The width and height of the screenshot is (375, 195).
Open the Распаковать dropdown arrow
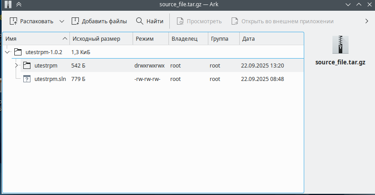[x=62, y=21]
